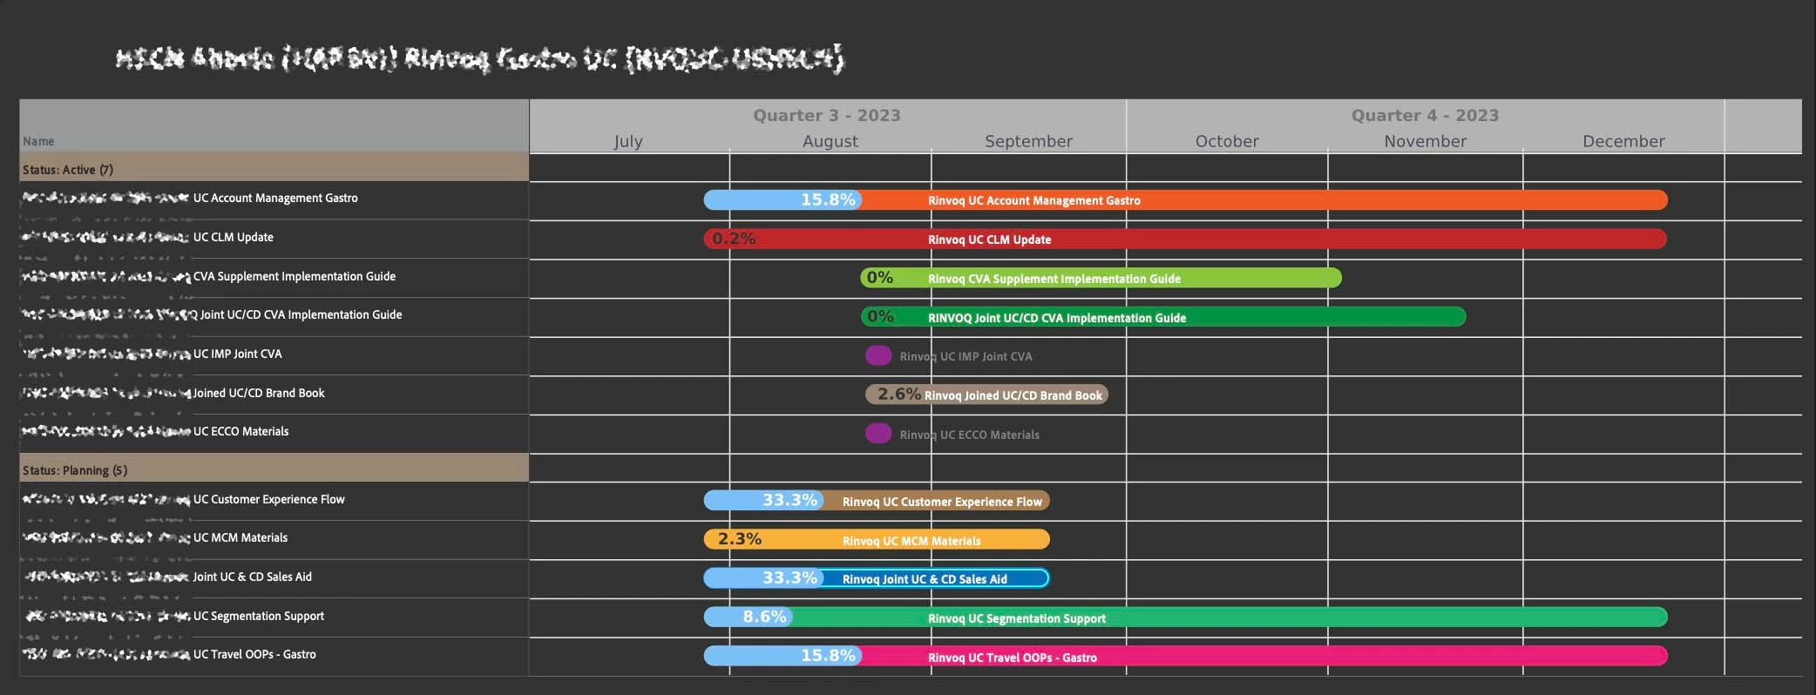Select the UC IMP Joint CVA row
The height and width of the screenshot is (695, 1816).
(x=274, y=355)
